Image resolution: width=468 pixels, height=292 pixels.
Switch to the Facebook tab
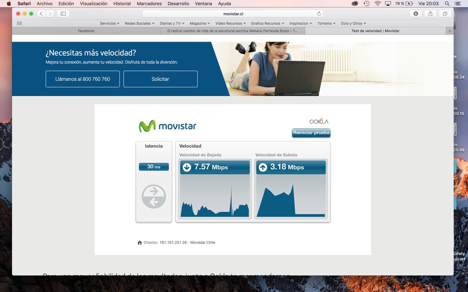point(86,31)
